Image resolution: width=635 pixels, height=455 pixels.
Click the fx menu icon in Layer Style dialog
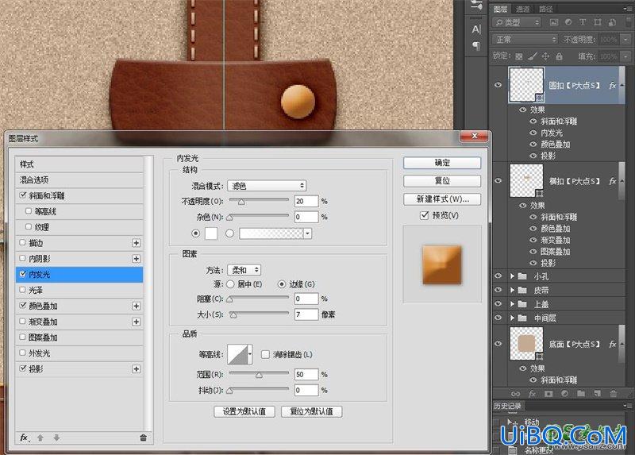[x=25, y=438]
